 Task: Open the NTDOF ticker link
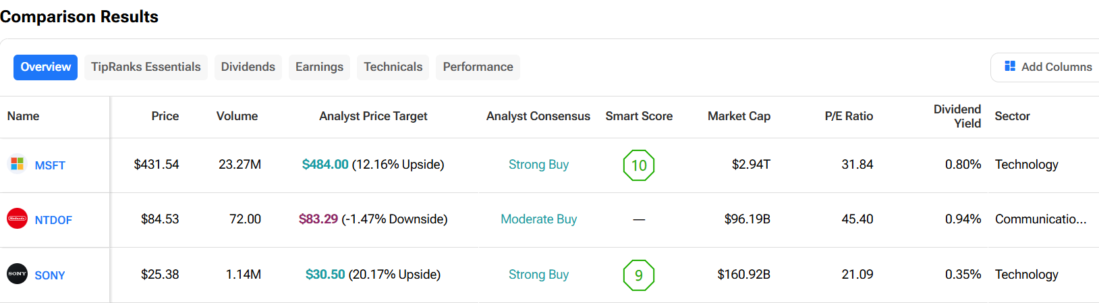tap(53, 220)
